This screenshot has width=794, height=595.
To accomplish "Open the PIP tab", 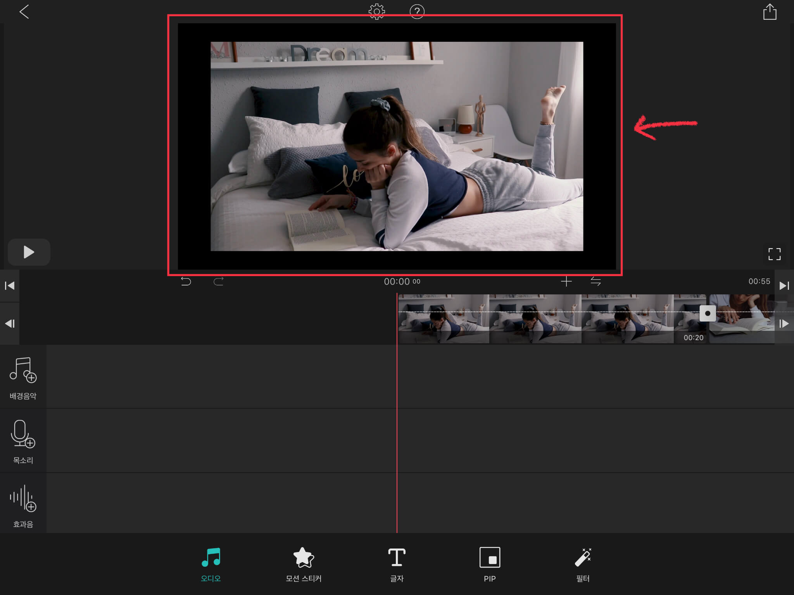I will [490, 564].
